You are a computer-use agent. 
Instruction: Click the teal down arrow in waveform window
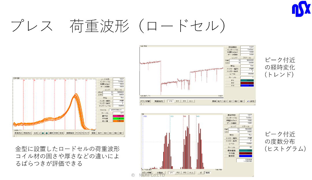pyautogui.click(x=46, y=133)
